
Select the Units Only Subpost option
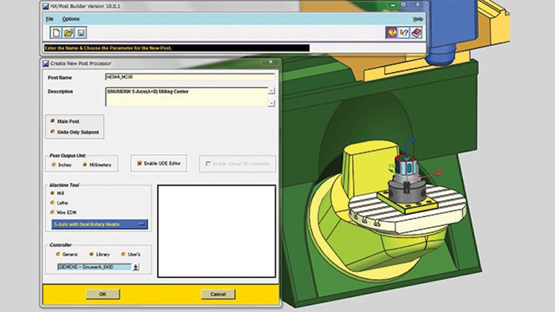coord(53,132)
